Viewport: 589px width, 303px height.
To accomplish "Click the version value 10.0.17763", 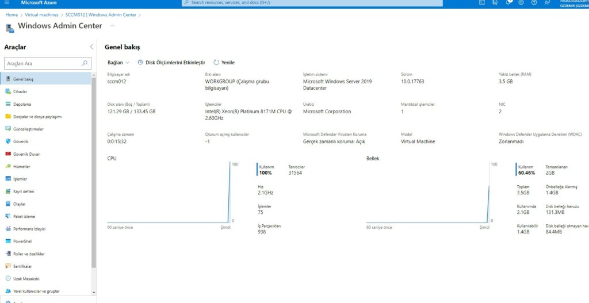I will (x=412, y=82).
